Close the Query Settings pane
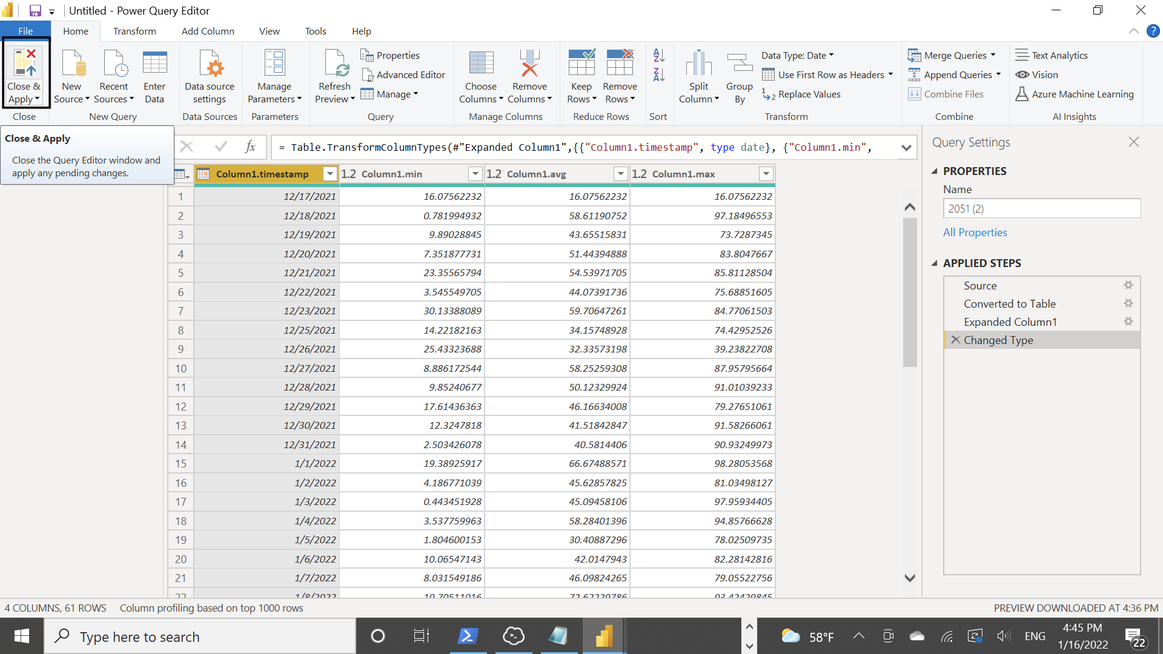This screenshot has height=654, width=1163. coord(1134,142)
